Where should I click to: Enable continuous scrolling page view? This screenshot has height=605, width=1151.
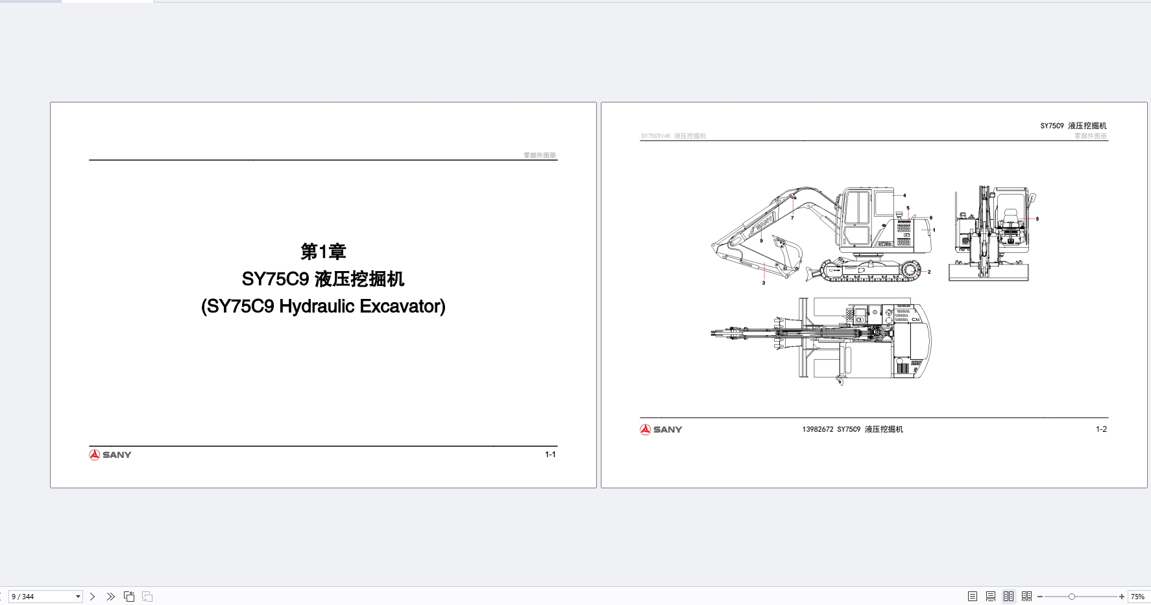(x=990, y=597)
